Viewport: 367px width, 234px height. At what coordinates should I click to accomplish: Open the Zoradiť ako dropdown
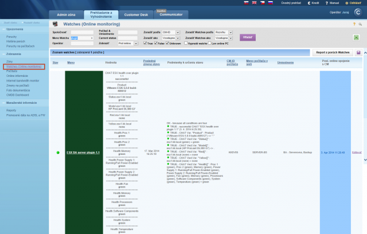[171, 38]
